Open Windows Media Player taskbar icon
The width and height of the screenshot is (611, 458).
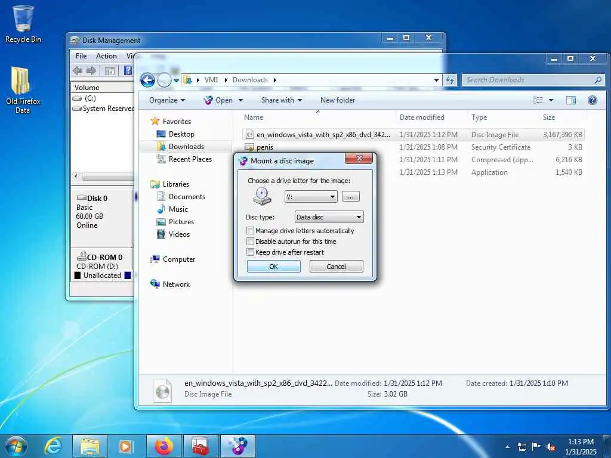click(x=125, y=446)
